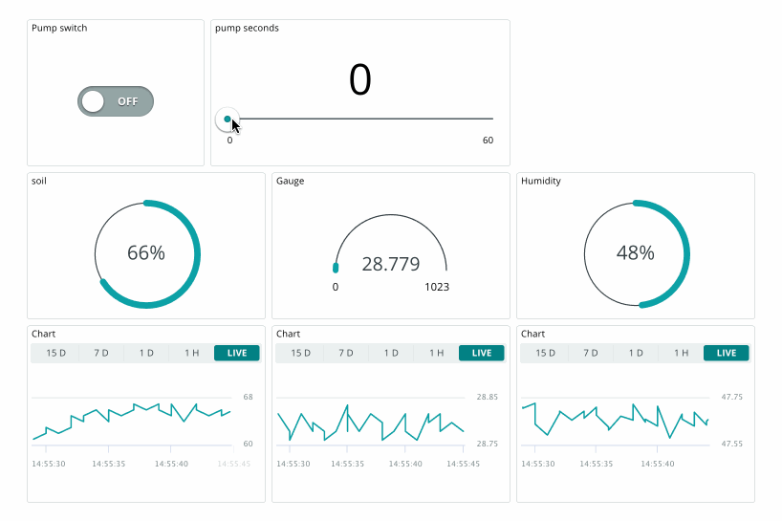This screenshot has width=782, height=521.
Task: Toggle the Pump switch on
Action: tap(116, 101)
